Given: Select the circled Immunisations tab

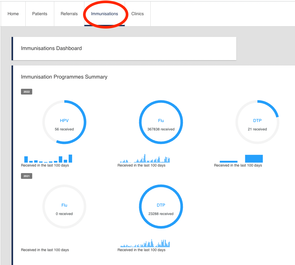Looking at the screenshot, I should point(105,14).
